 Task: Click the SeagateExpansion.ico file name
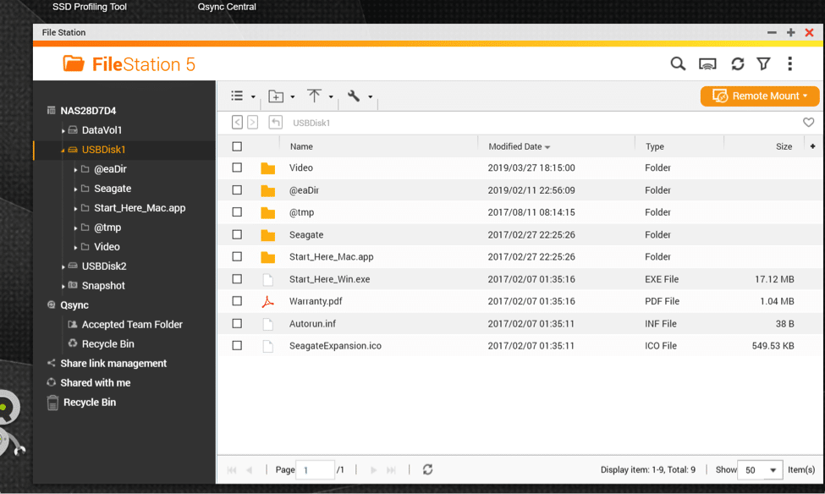[x=335, y=346]
